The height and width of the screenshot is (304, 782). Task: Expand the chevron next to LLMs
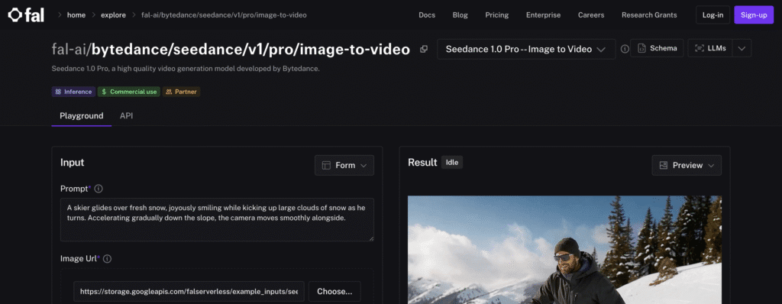(742, 48)
